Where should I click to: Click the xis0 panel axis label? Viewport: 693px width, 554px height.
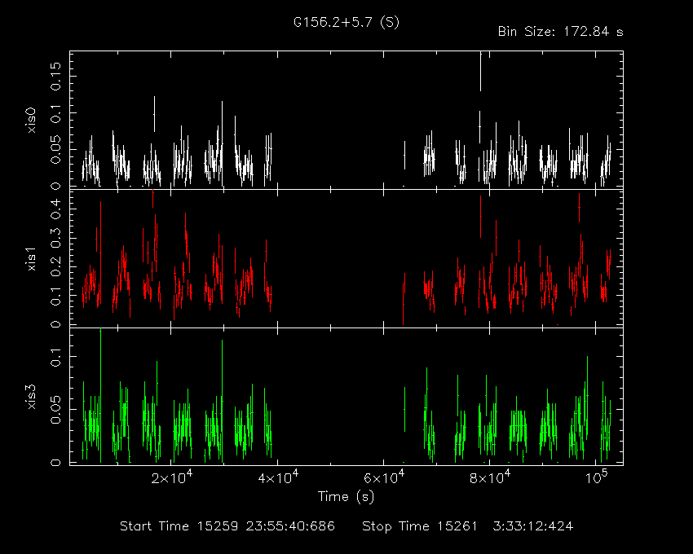pyautogui.click(x=31, y=120)
